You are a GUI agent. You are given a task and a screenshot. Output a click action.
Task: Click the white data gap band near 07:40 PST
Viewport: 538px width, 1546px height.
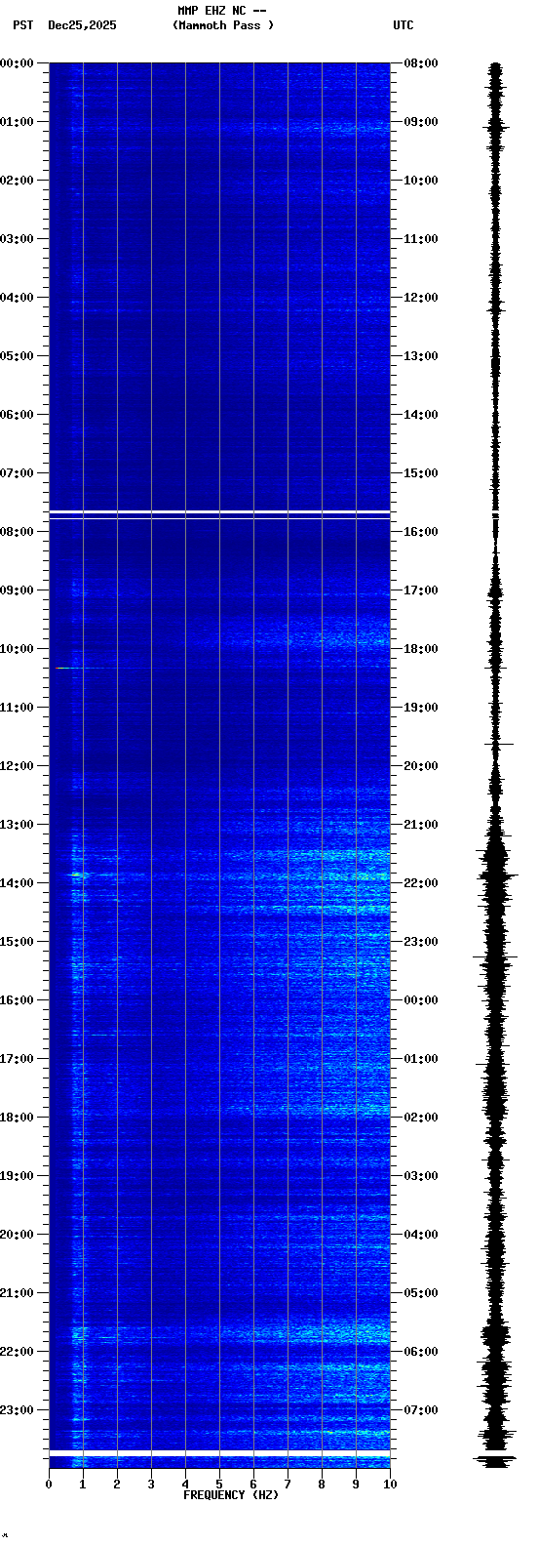(219, 513)
